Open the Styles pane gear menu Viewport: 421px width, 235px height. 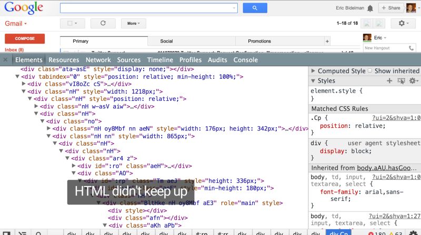[413, 81]
